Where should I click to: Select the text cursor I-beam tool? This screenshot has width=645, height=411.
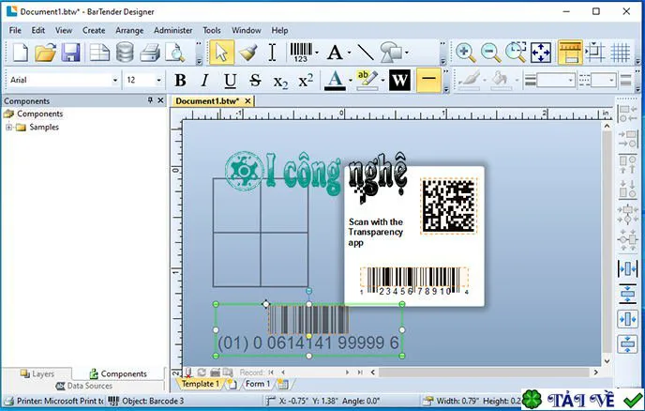(x=272, y=53)
